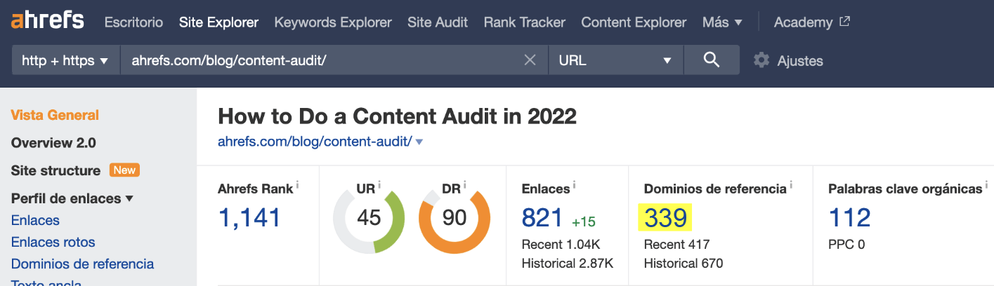Open the URL mode dropdown
The image size is (994, 286).
615,60
